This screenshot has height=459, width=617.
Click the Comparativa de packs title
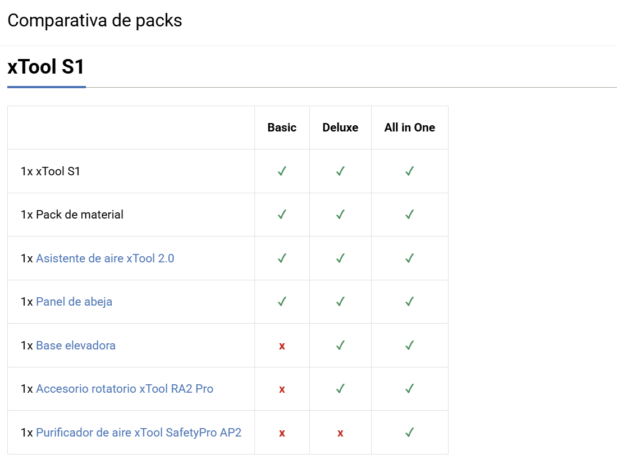click(95, 21)
